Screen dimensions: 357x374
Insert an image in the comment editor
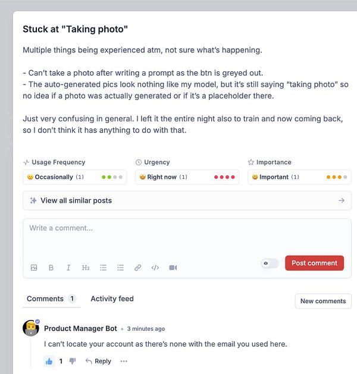pyautogui.click(x=34, y=268)
